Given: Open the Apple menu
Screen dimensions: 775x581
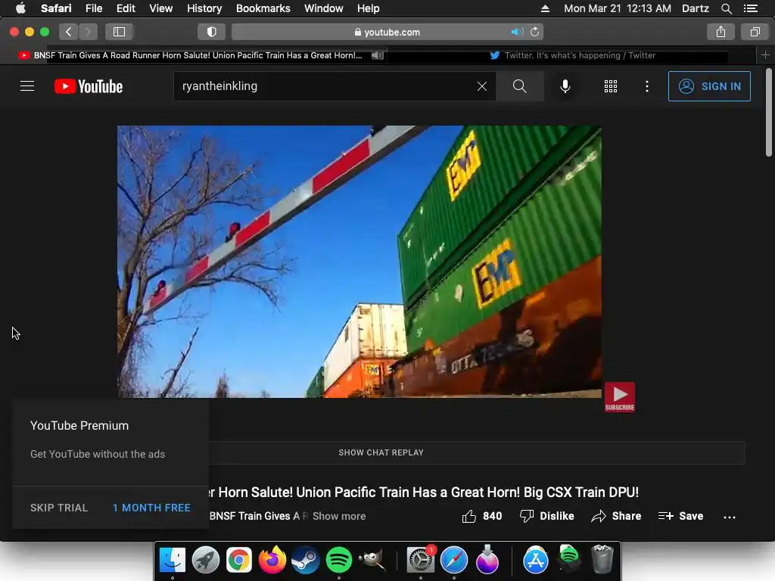Looking at the screenshot, I should [20, 8].
